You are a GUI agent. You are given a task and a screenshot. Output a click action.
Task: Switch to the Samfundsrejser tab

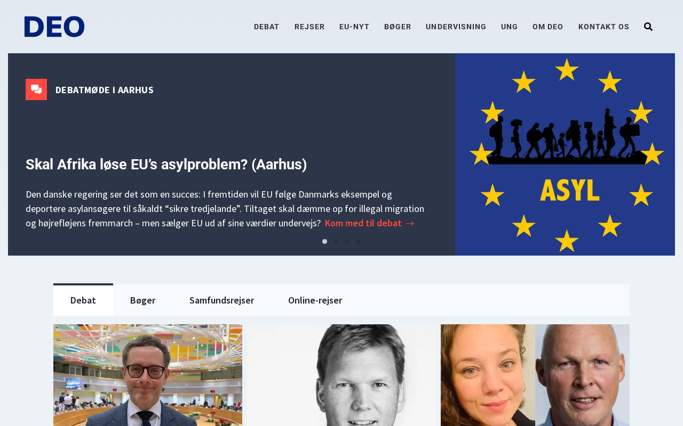(222, 300)
